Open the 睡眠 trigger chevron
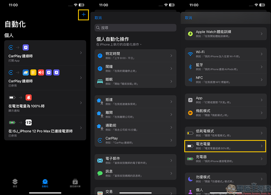Image resolution: width=271 pixels, height=195 pixels. (171, 81)
